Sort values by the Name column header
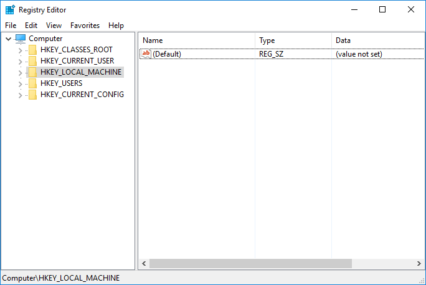Viewport: 426px width, 285px height. (x=197, y=40)
